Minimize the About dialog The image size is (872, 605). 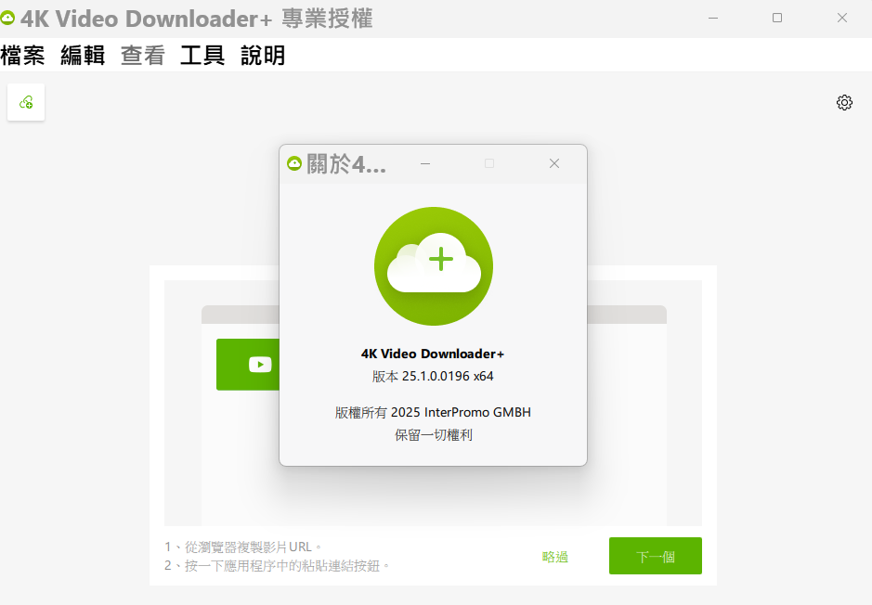pyautogui.click(x=425, y=163)
